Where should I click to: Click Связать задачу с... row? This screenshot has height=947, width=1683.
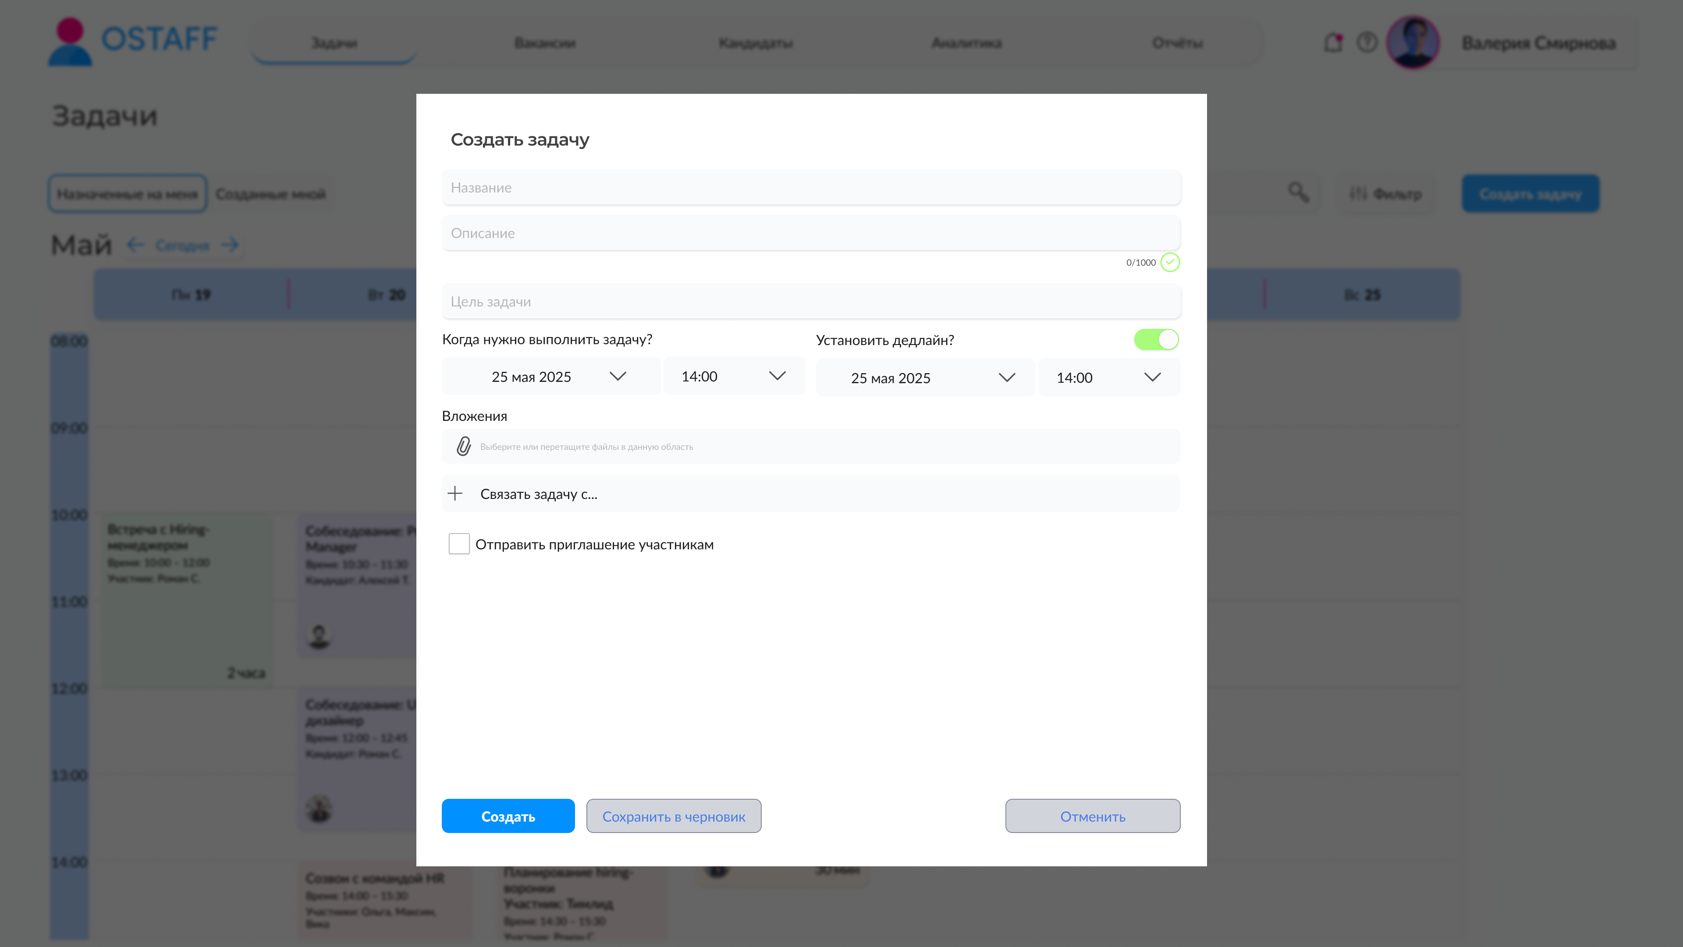tap(811, 493)
